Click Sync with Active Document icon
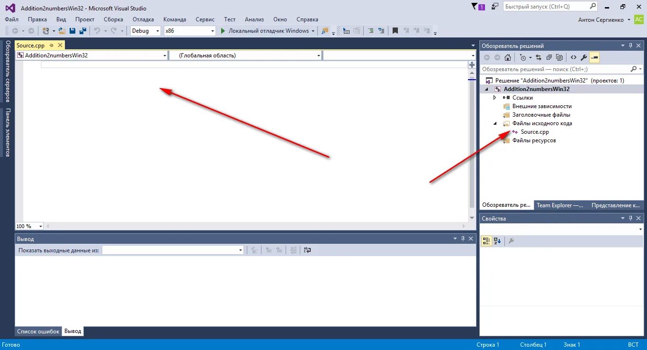 [539, 57]
